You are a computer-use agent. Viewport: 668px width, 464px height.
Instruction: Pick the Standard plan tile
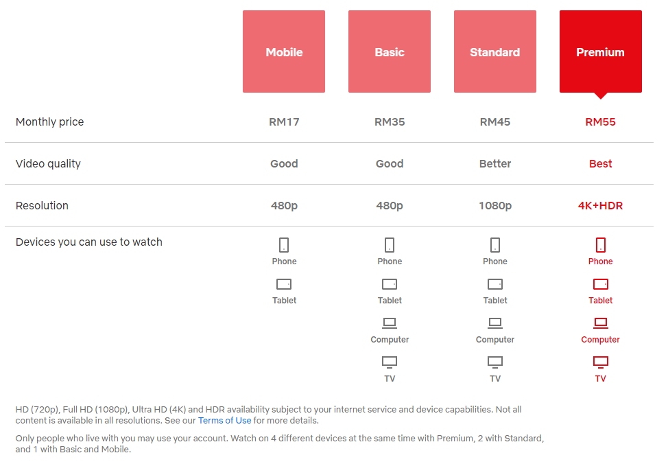[494, 51]
